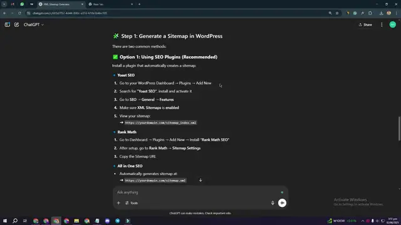Viewport: 401px width, 225px height.
Task: Go forward in browser history
Action: click(12, 13)
